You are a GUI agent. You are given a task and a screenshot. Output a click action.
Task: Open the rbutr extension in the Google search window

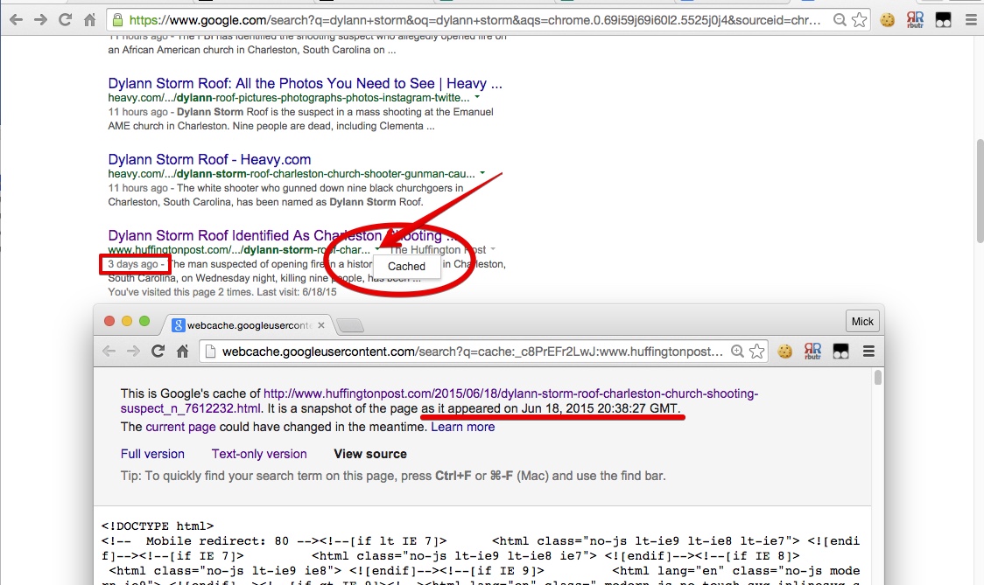pos(915,20)
